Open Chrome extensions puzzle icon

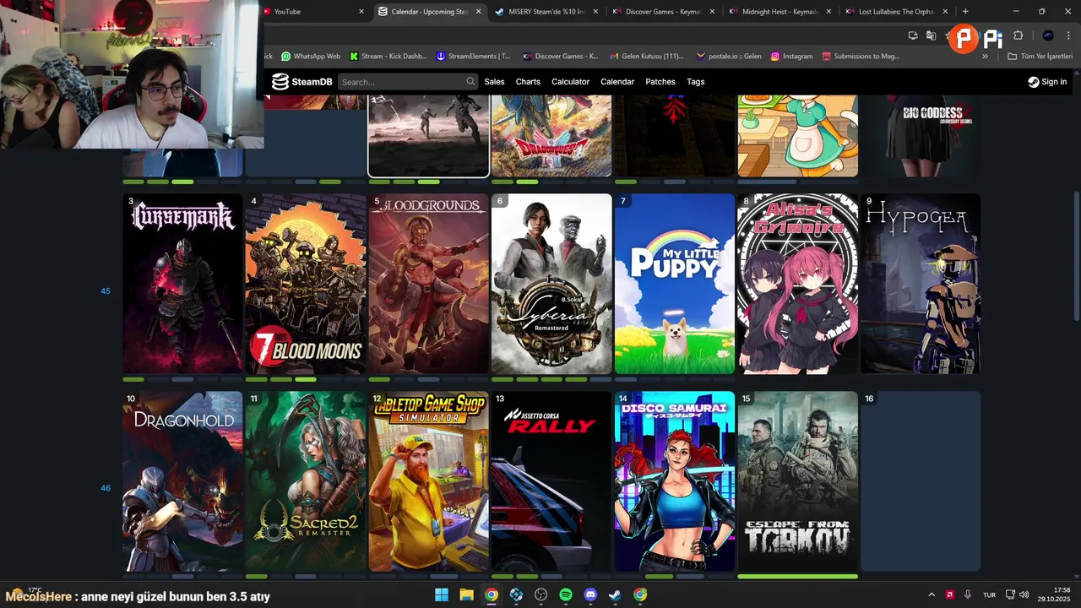tap(1018, 35)
